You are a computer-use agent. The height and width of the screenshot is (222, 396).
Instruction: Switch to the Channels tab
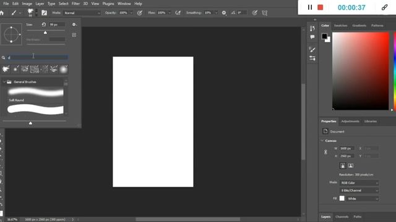[342, 216]
